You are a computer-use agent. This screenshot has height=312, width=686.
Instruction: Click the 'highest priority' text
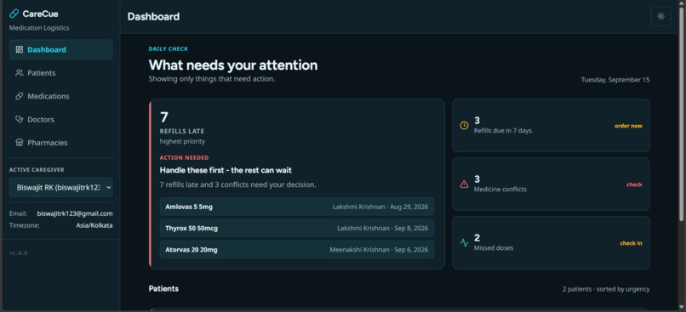pos(182,141)
